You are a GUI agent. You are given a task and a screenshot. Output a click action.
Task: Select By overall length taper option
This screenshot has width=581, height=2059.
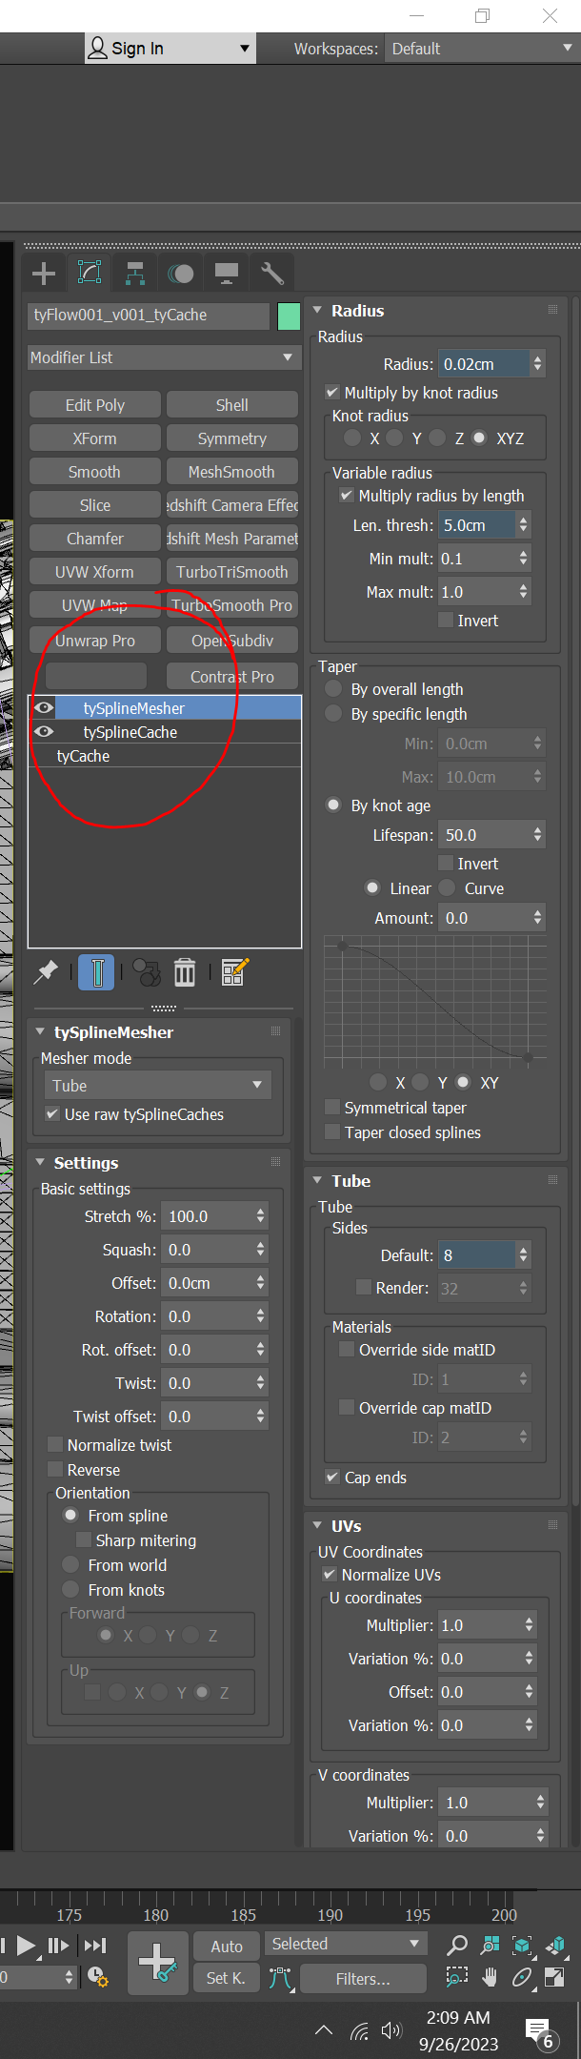pyautogui.click(x=333, y=689)
